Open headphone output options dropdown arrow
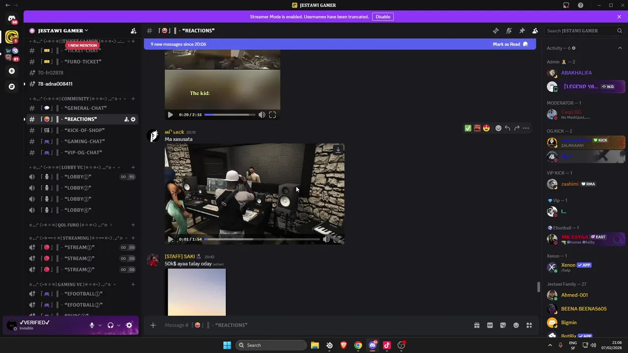Viewport: 628px width, 353px height. click(x=119, y=325)
